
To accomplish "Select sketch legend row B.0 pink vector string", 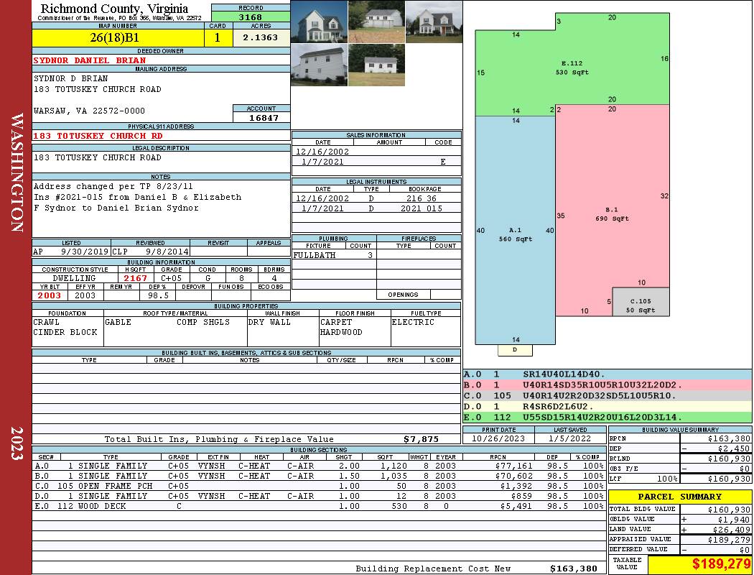I will (608, 385).
